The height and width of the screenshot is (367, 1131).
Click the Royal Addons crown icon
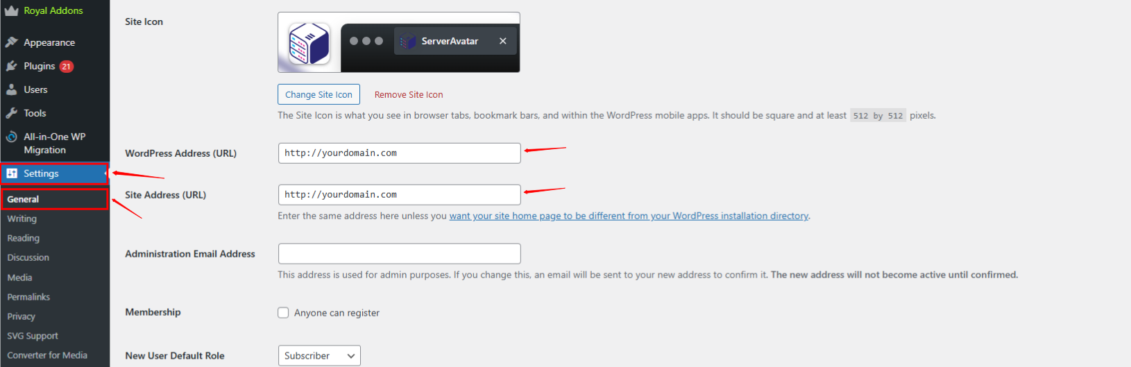coord(11,11)
